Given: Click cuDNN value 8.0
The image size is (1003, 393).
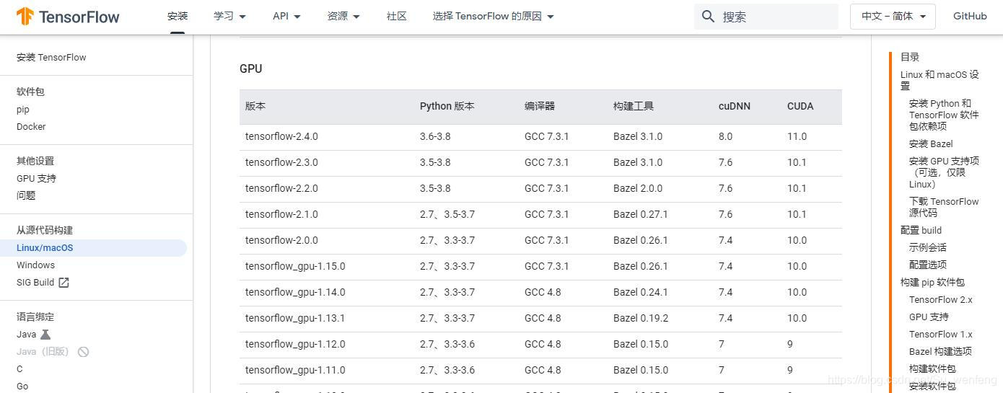Looking at the screenshot, I should 726,136.
